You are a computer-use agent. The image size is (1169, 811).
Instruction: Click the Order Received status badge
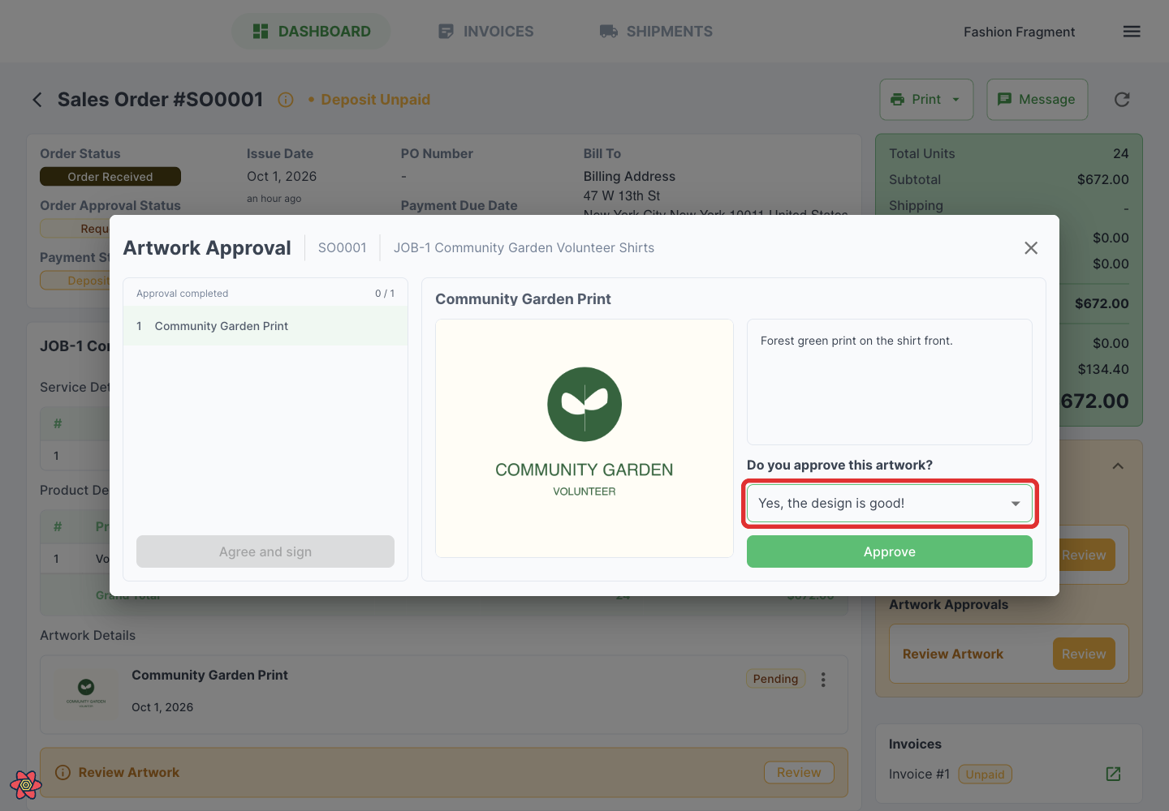coord(110,177)
